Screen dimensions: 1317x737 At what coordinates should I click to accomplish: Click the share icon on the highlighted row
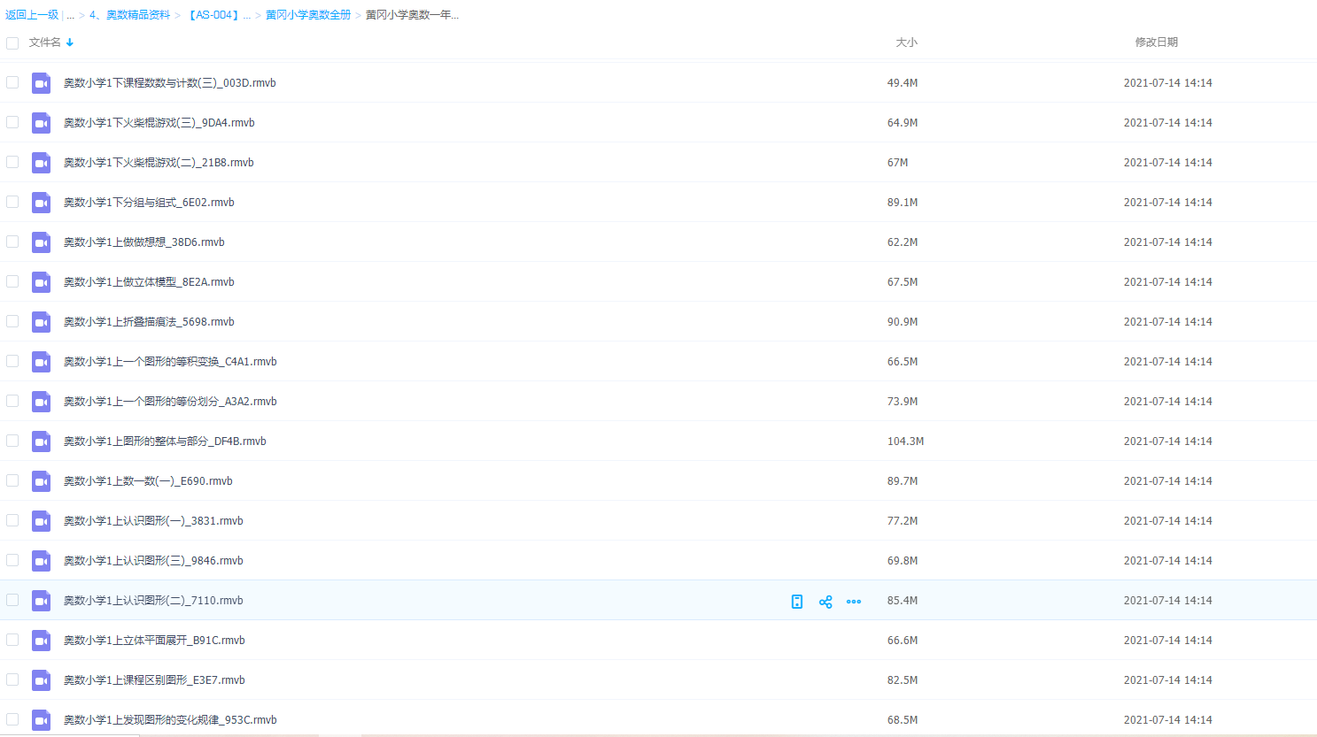(x=825, y=602)
